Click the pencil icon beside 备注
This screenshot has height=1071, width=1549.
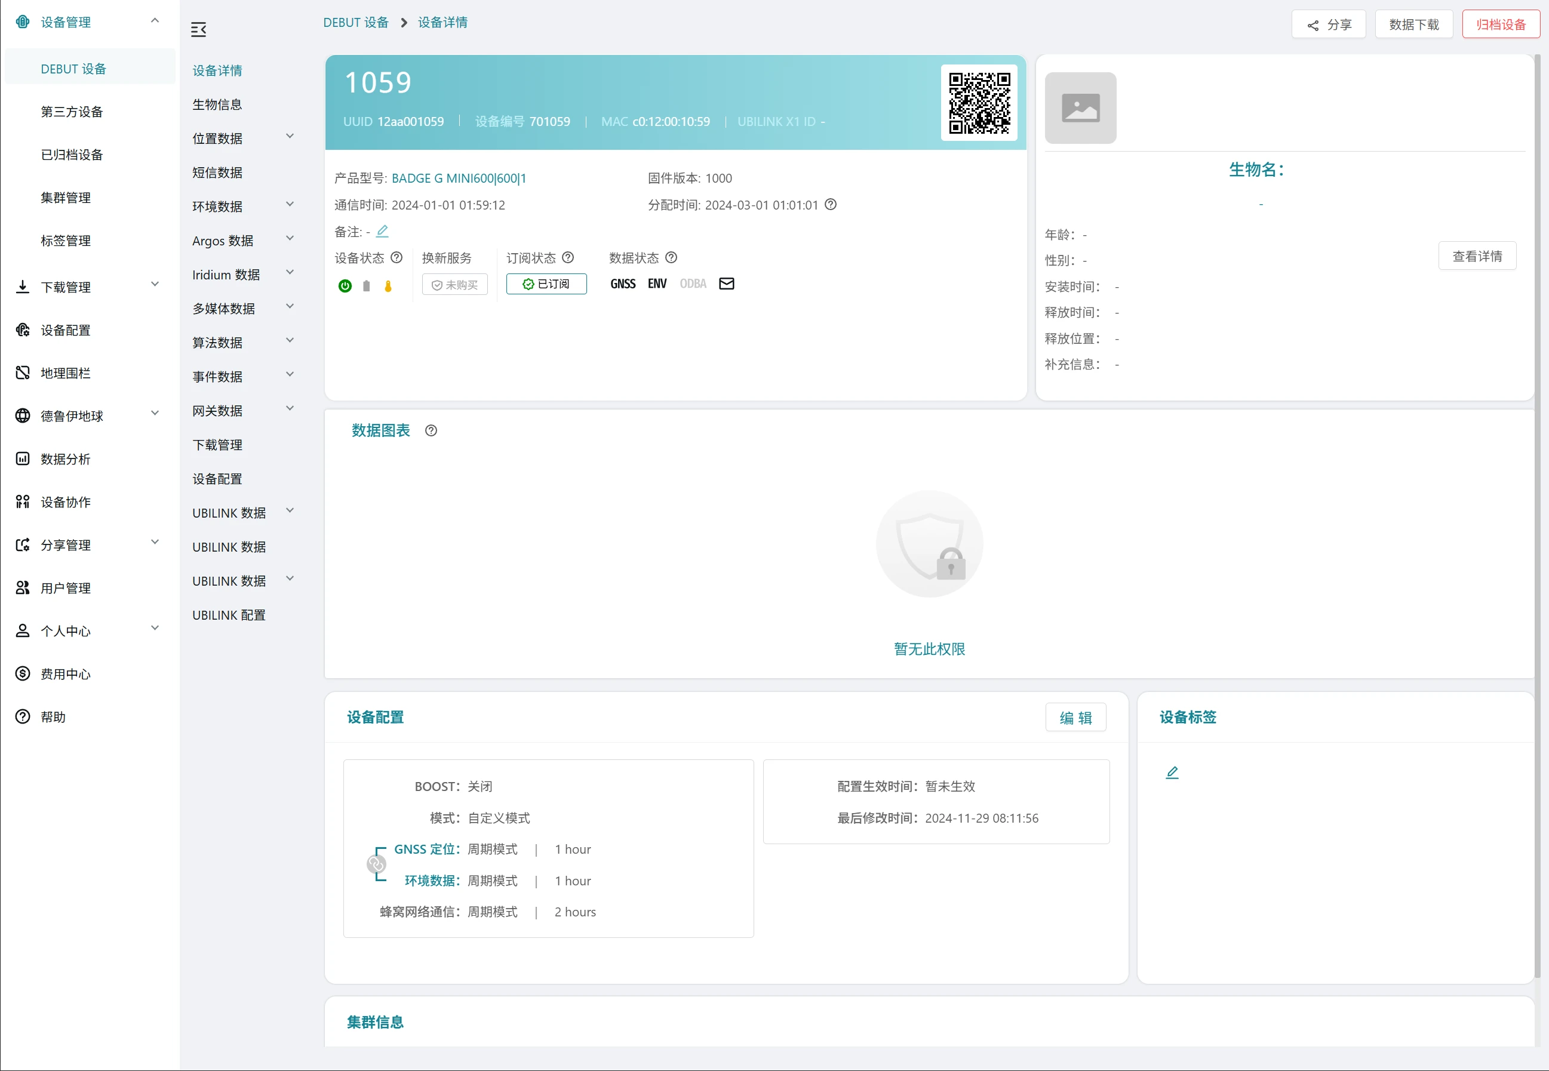point(383,232)
